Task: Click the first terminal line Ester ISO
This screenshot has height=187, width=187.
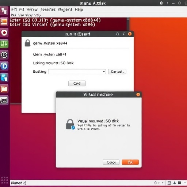Action: 55,20
